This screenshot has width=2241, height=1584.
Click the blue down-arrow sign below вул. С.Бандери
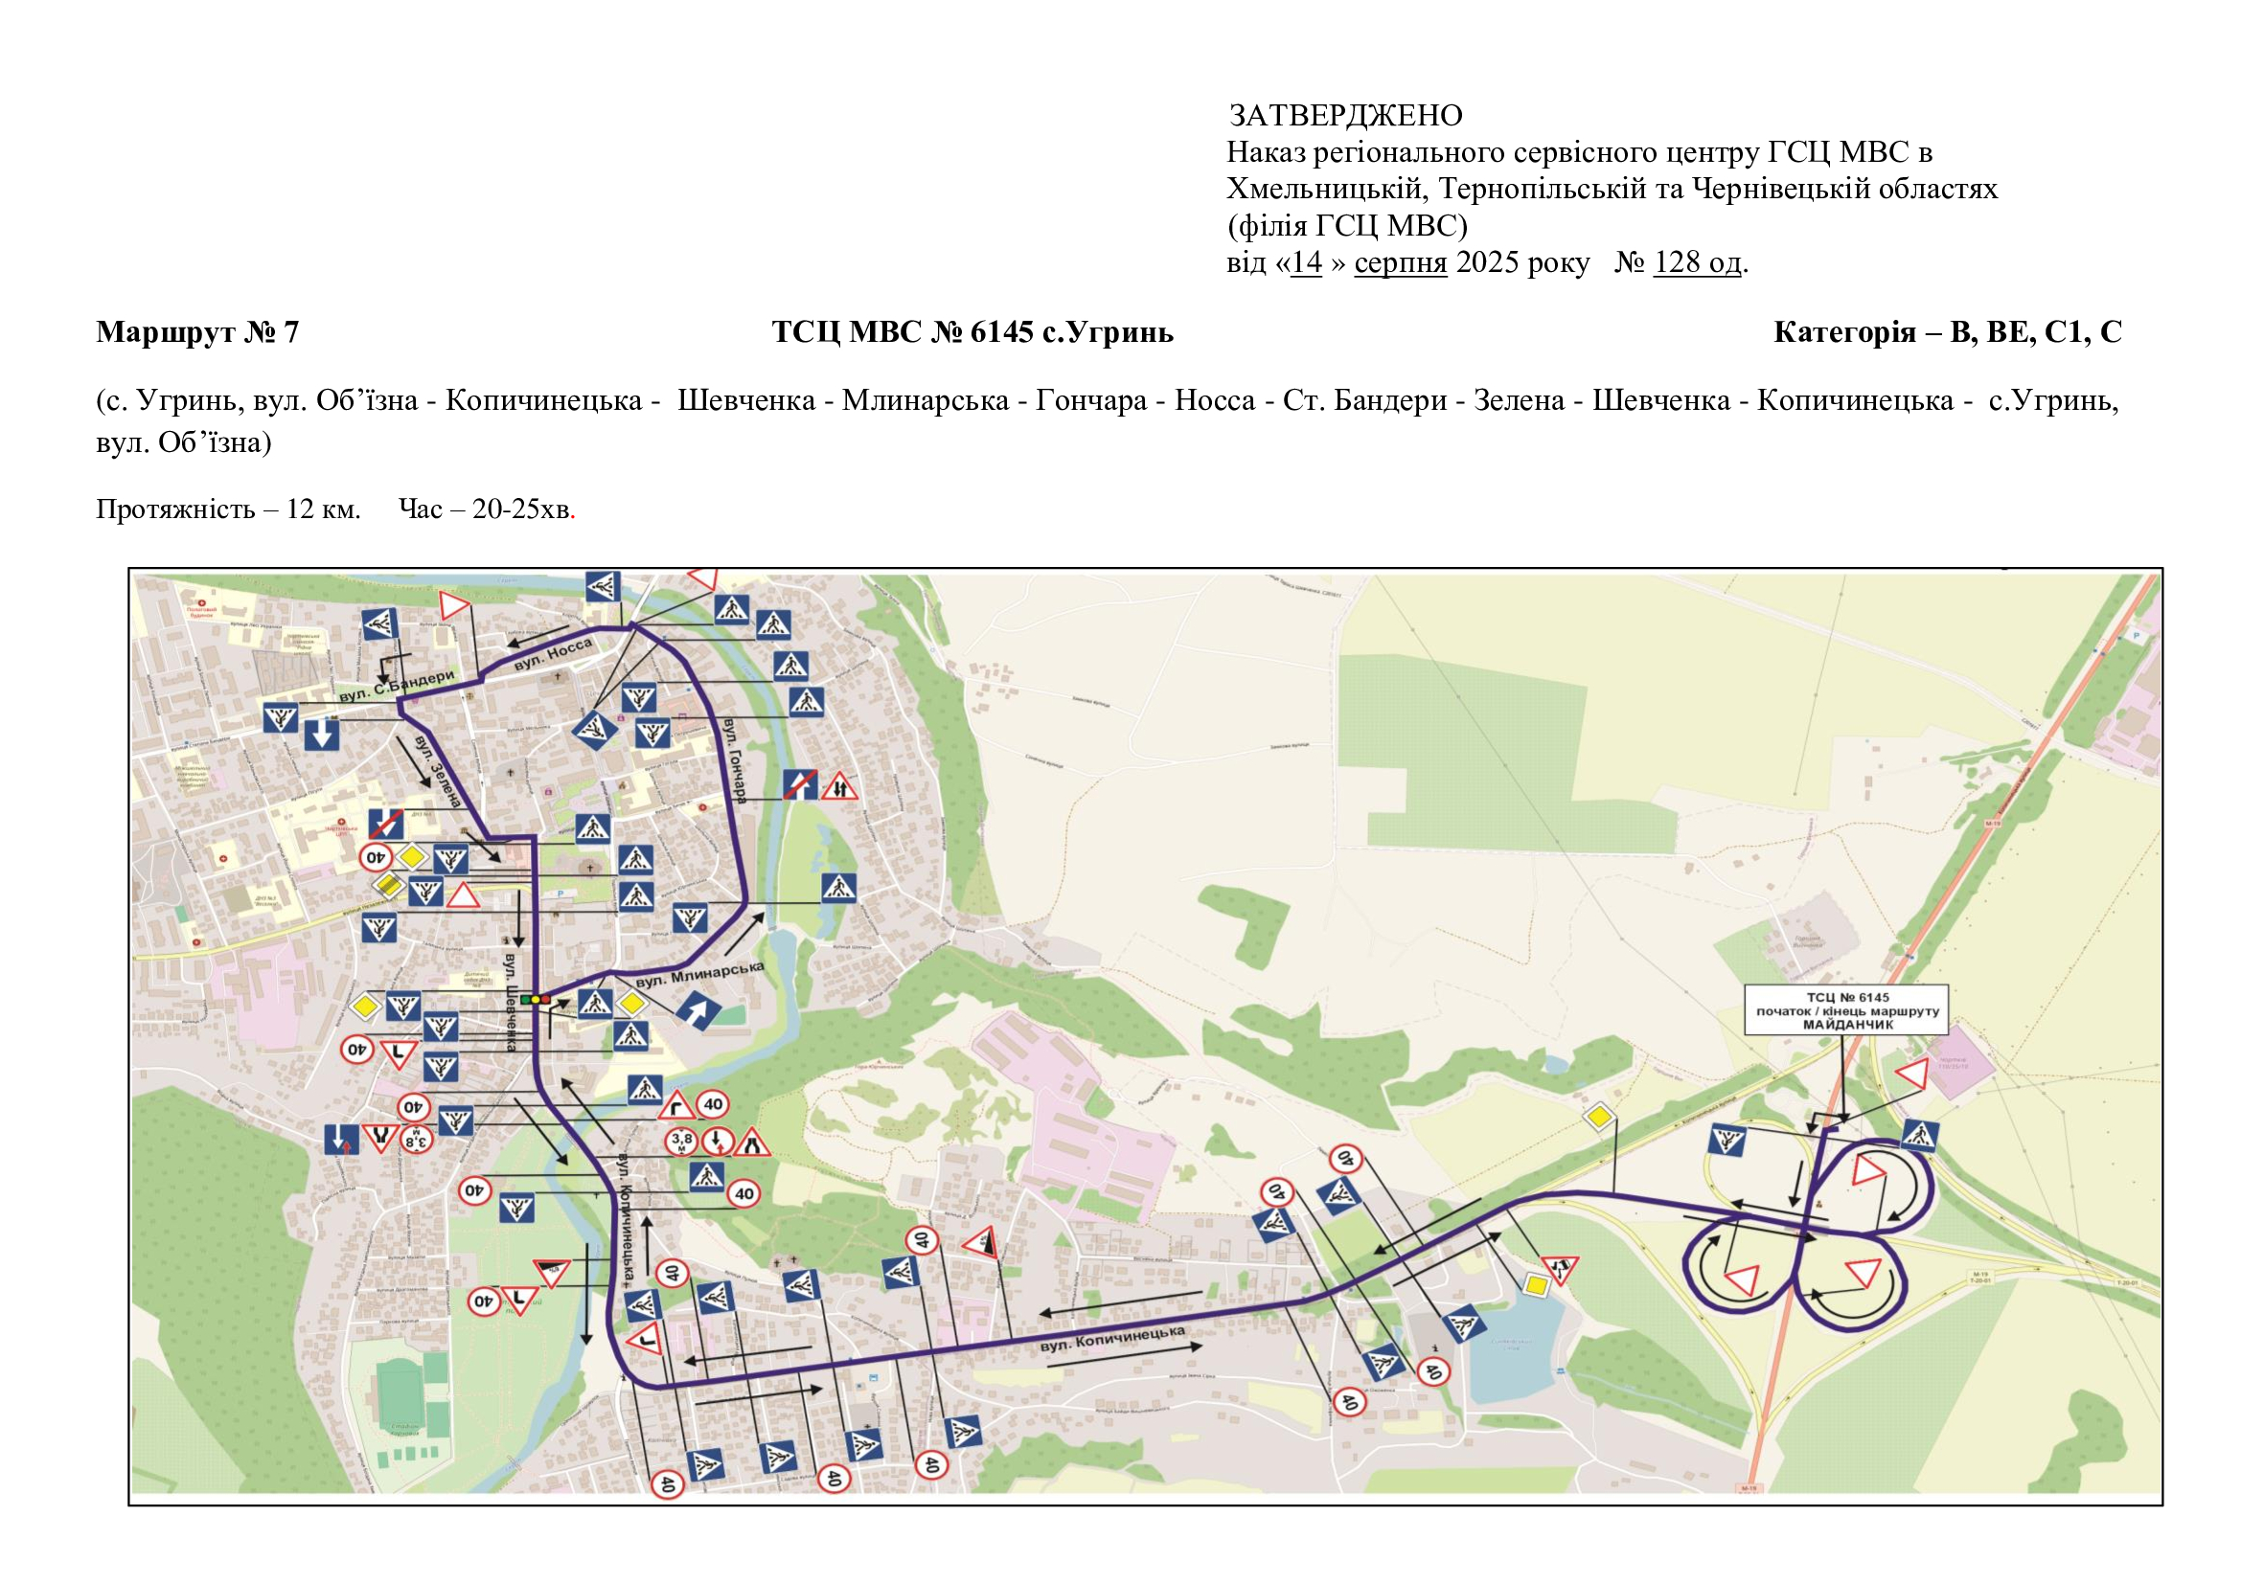(x=321, y=734)
